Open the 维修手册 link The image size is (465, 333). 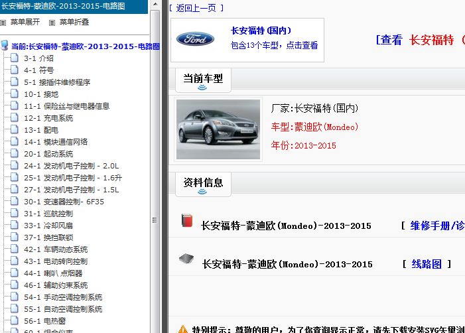pos(437,226)
